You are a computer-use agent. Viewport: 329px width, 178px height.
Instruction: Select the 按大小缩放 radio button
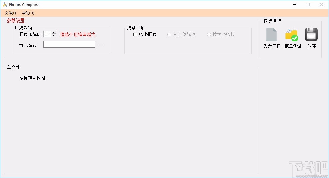pyautogui.click(x=209, y=34)
